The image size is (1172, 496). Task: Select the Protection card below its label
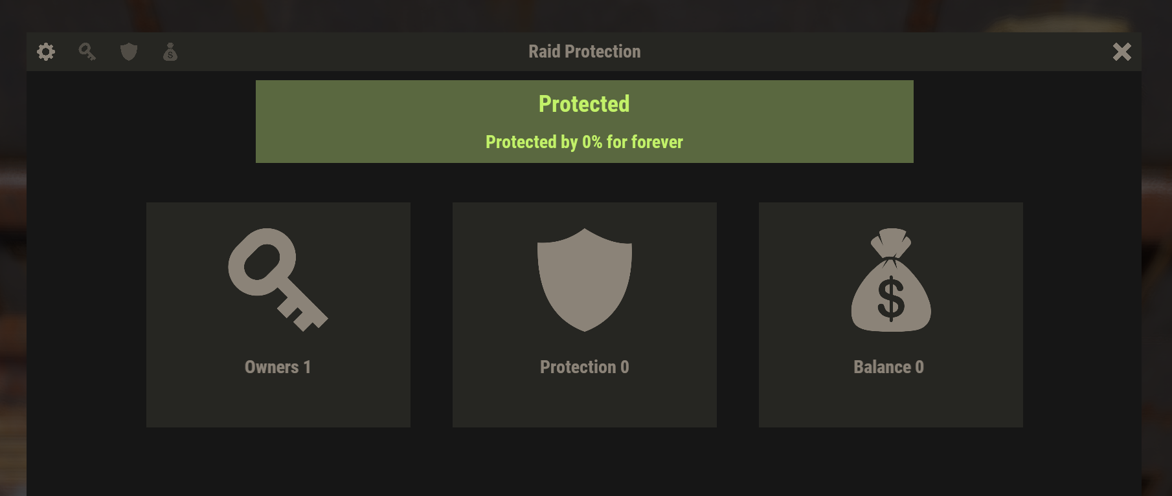[585, 402]
